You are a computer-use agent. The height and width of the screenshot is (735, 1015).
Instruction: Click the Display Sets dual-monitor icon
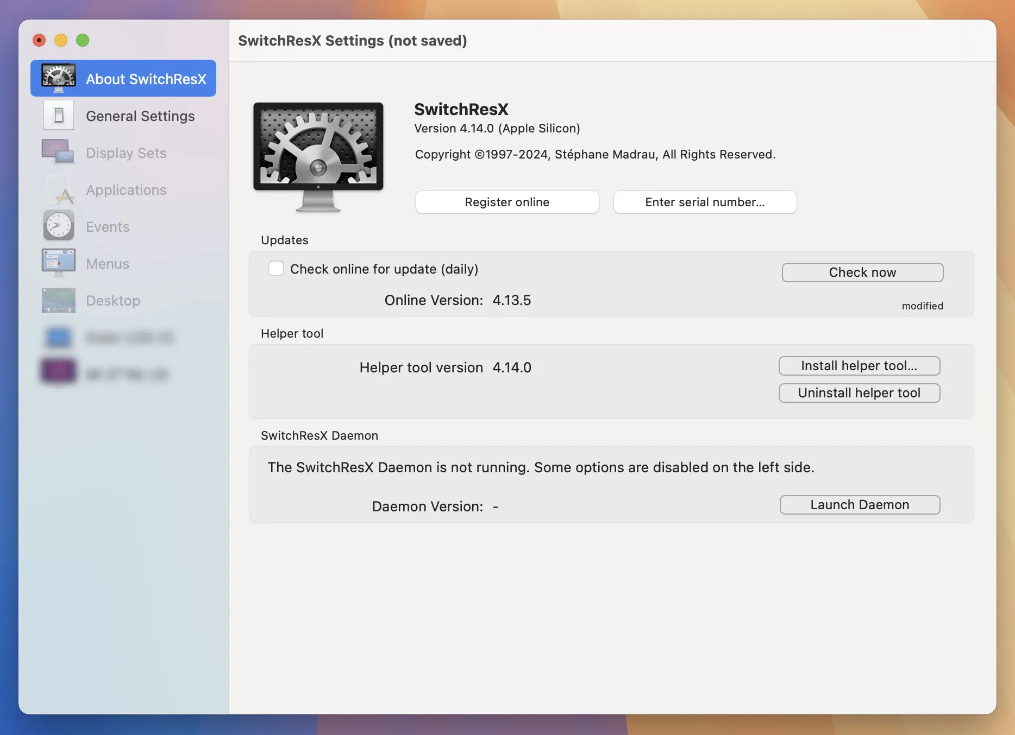[x=58, y=151]
